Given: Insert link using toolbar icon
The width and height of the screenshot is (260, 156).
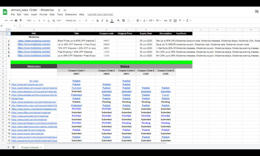Looking at the screenshot, I should pos(166,21).
